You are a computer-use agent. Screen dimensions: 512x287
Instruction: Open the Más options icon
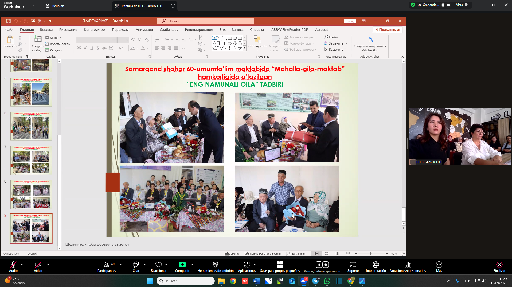pos(439,265)
